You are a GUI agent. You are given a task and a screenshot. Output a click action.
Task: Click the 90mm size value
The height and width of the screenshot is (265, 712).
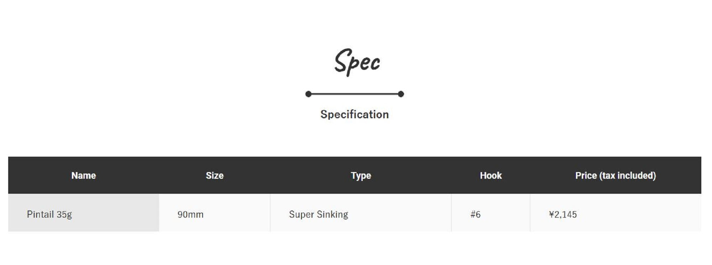[x=190, y=214]
